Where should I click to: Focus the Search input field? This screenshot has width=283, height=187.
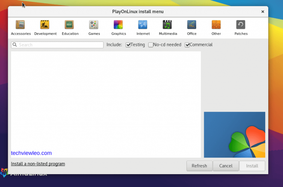(57, 45)
